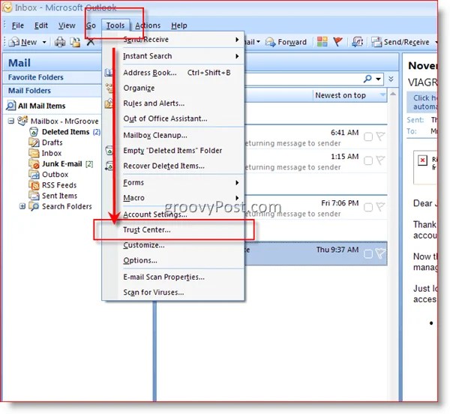Image resolution: width=450 pixels, height=414 pixels.
Task: Choose Account Settings menu item
Action: click(173, 214)
